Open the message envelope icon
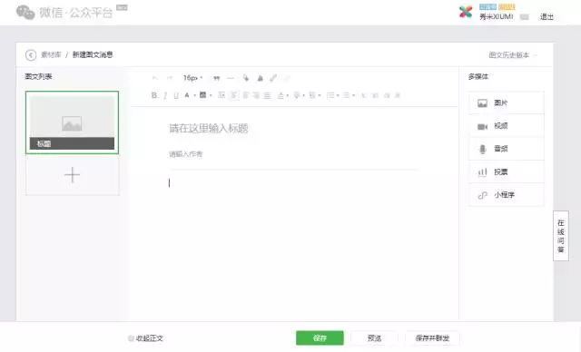The height and width of the screenshot is (352, 581). click(x=525, y=17)
